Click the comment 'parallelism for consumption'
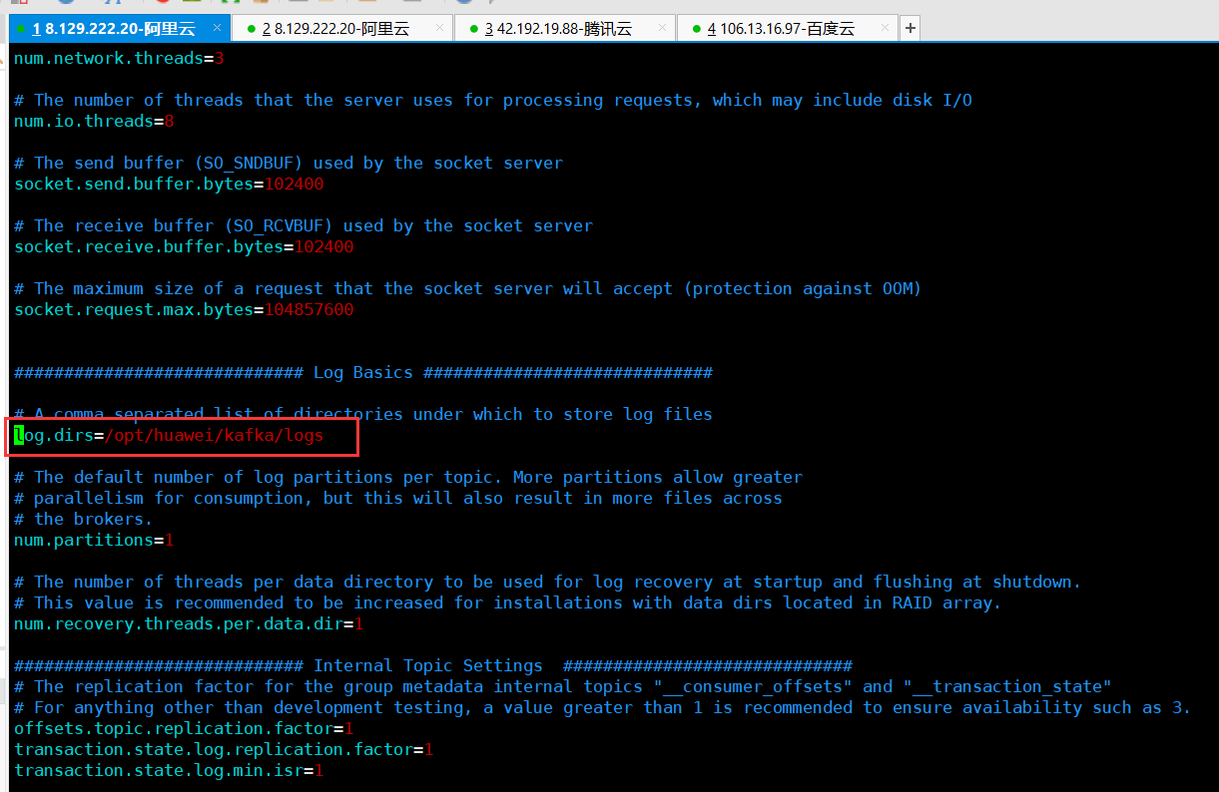Viewport: 1219px width, 792px height. point(398,499)
